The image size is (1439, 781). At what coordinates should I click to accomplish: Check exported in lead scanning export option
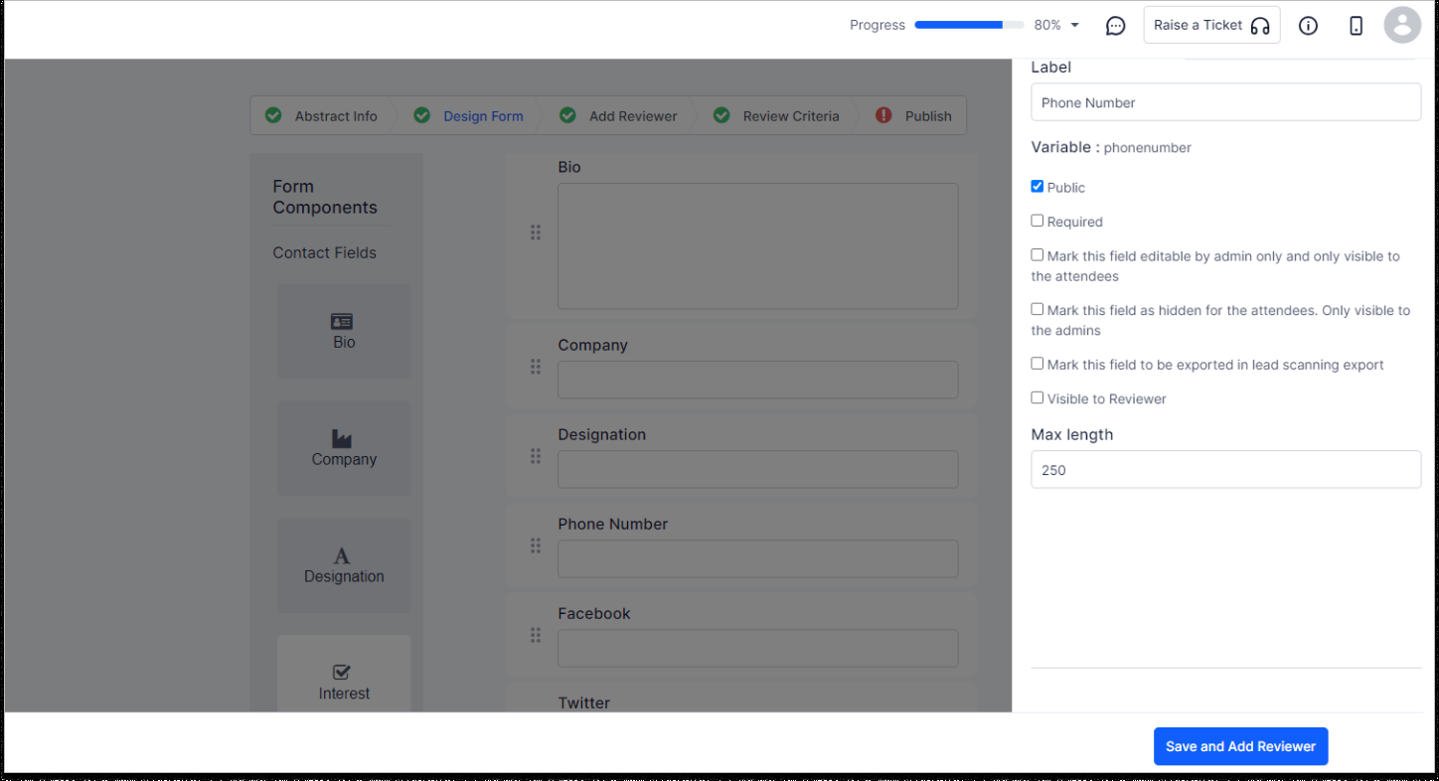click(1038, 364)
